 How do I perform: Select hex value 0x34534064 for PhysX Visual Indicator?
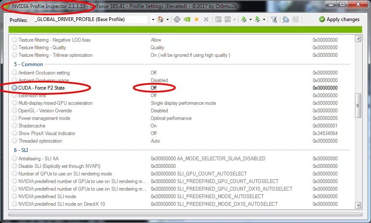[x=325, y=133]
